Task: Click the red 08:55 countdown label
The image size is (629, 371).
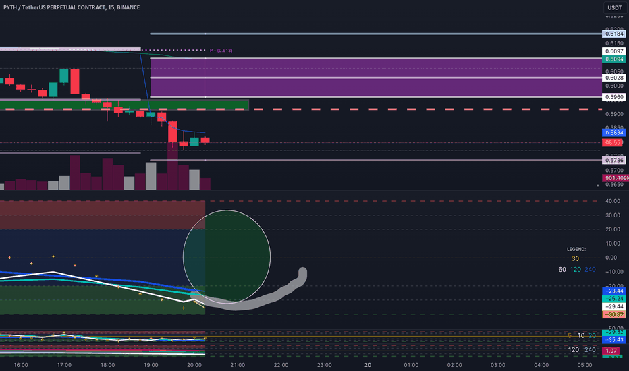Action: [x=613, y=142]
